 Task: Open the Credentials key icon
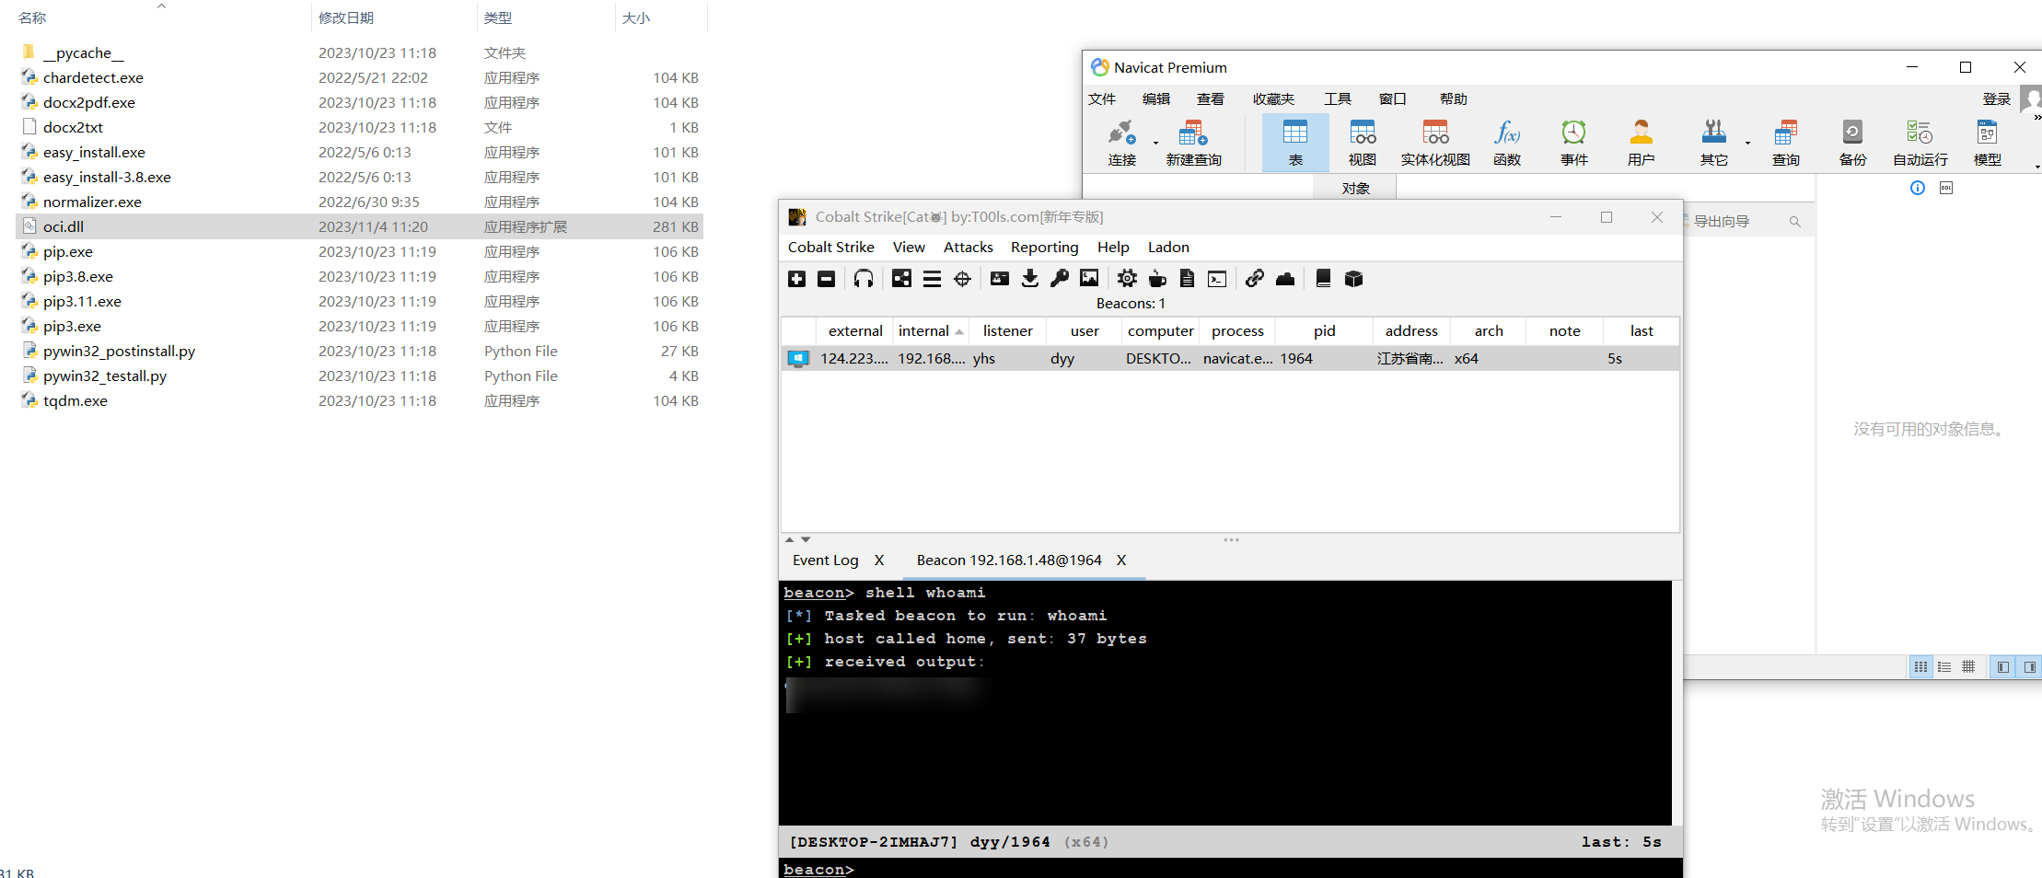pos(1060,279)
